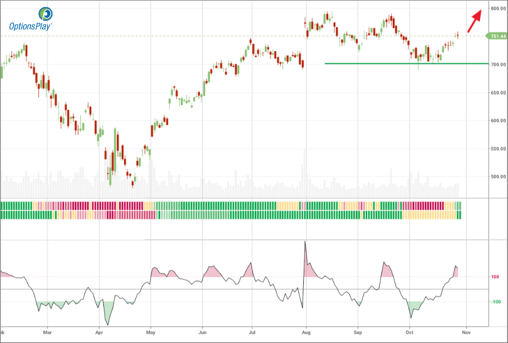Click the 500.00 price axis label

click(498, 177)
